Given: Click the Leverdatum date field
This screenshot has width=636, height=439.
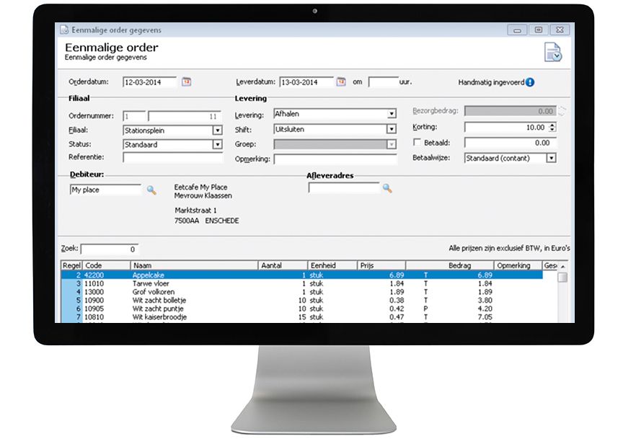Looking at the screenshot, I should click(x=306, y=82).
